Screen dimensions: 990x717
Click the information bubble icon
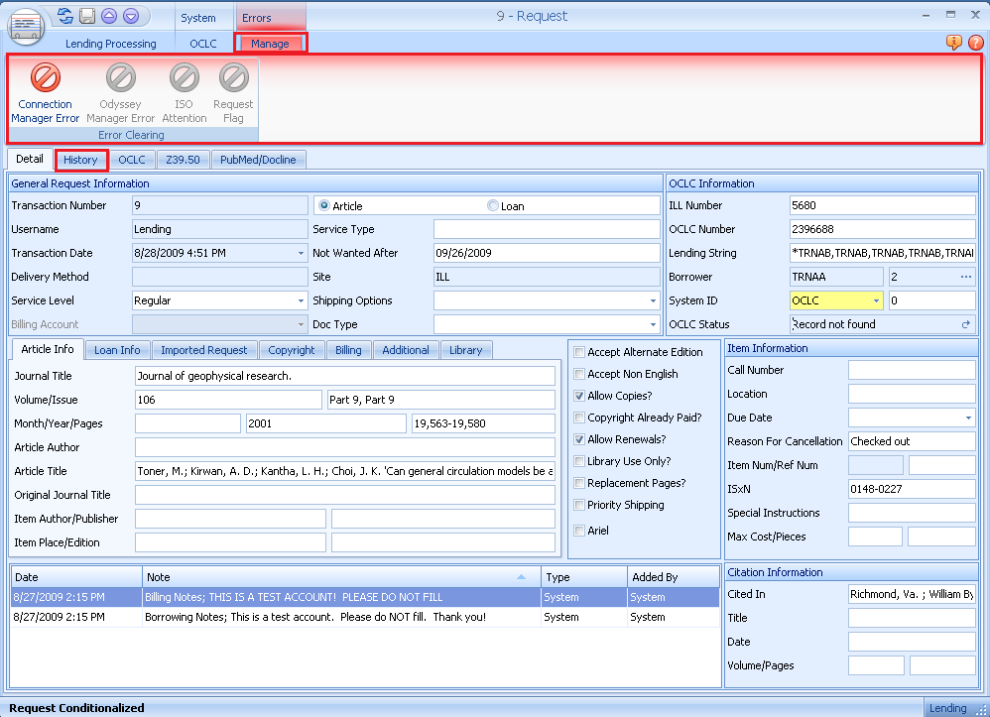point(953,43)
